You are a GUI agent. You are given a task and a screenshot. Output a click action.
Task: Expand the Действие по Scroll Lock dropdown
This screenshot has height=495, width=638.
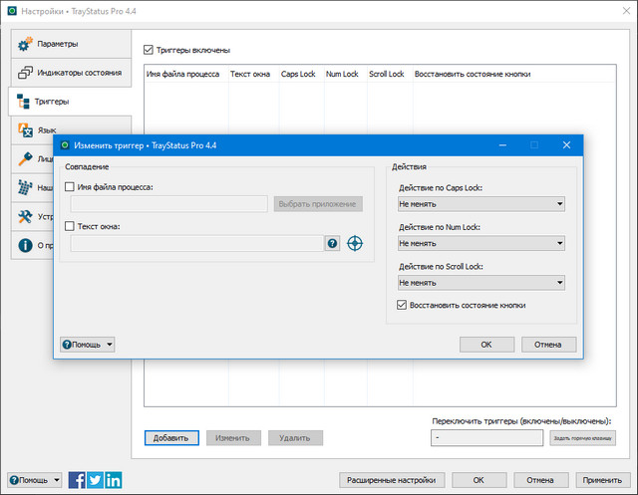point(480,282)
